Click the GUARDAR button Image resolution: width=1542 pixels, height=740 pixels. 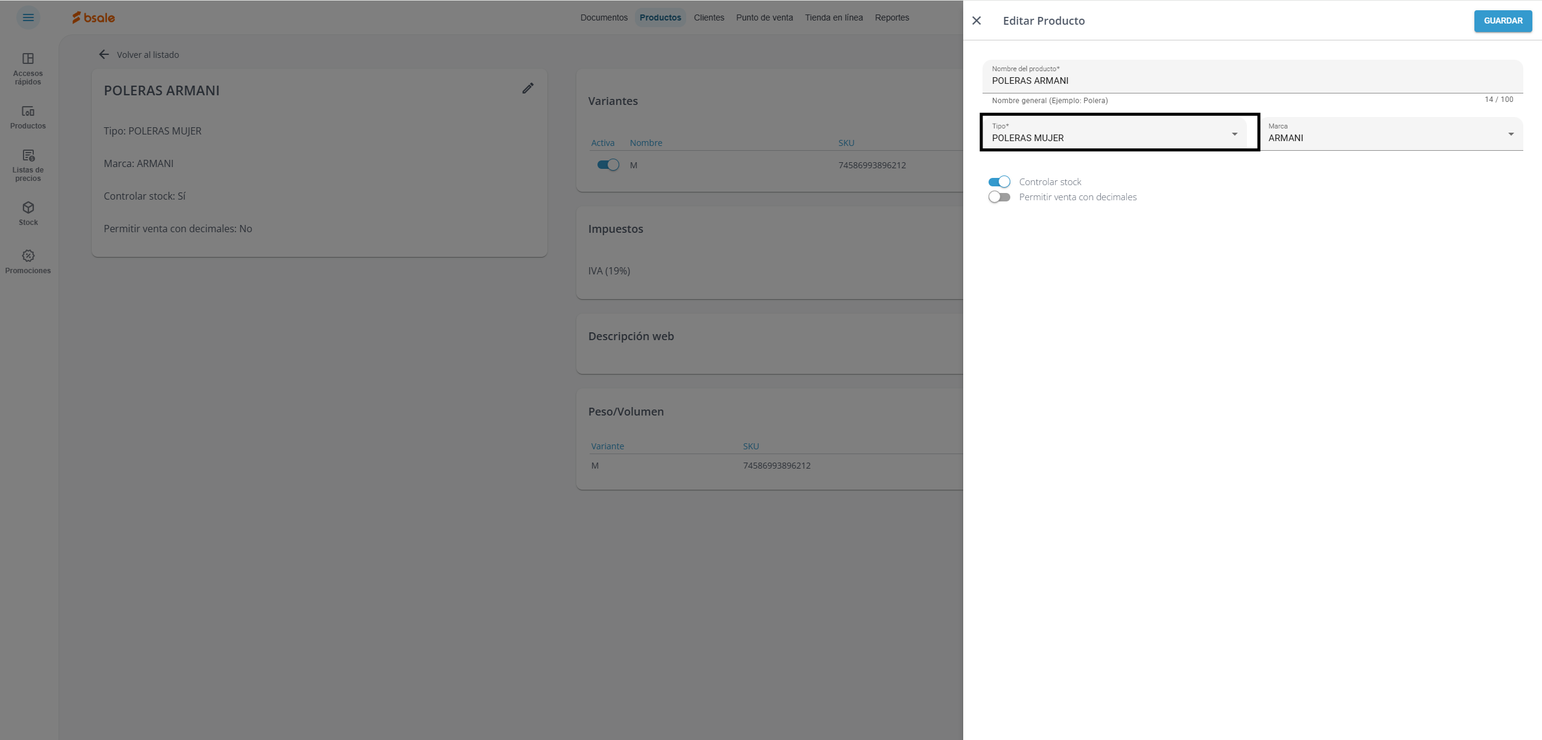[x=1502, y=21]
